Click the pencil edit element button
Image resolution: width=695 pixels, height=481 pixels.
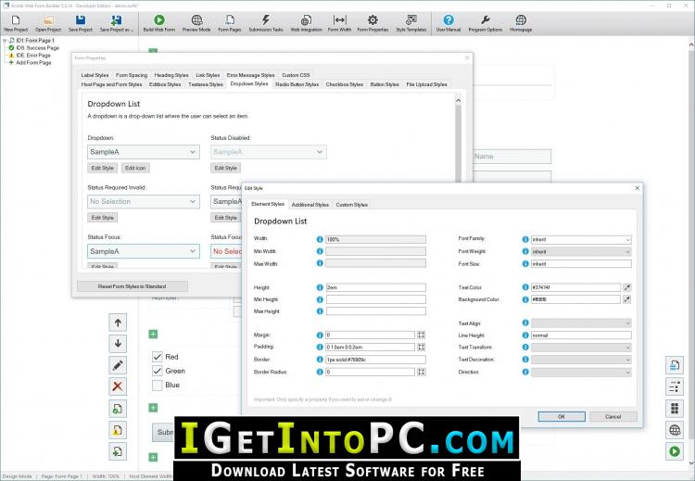(x=118, y=365)
